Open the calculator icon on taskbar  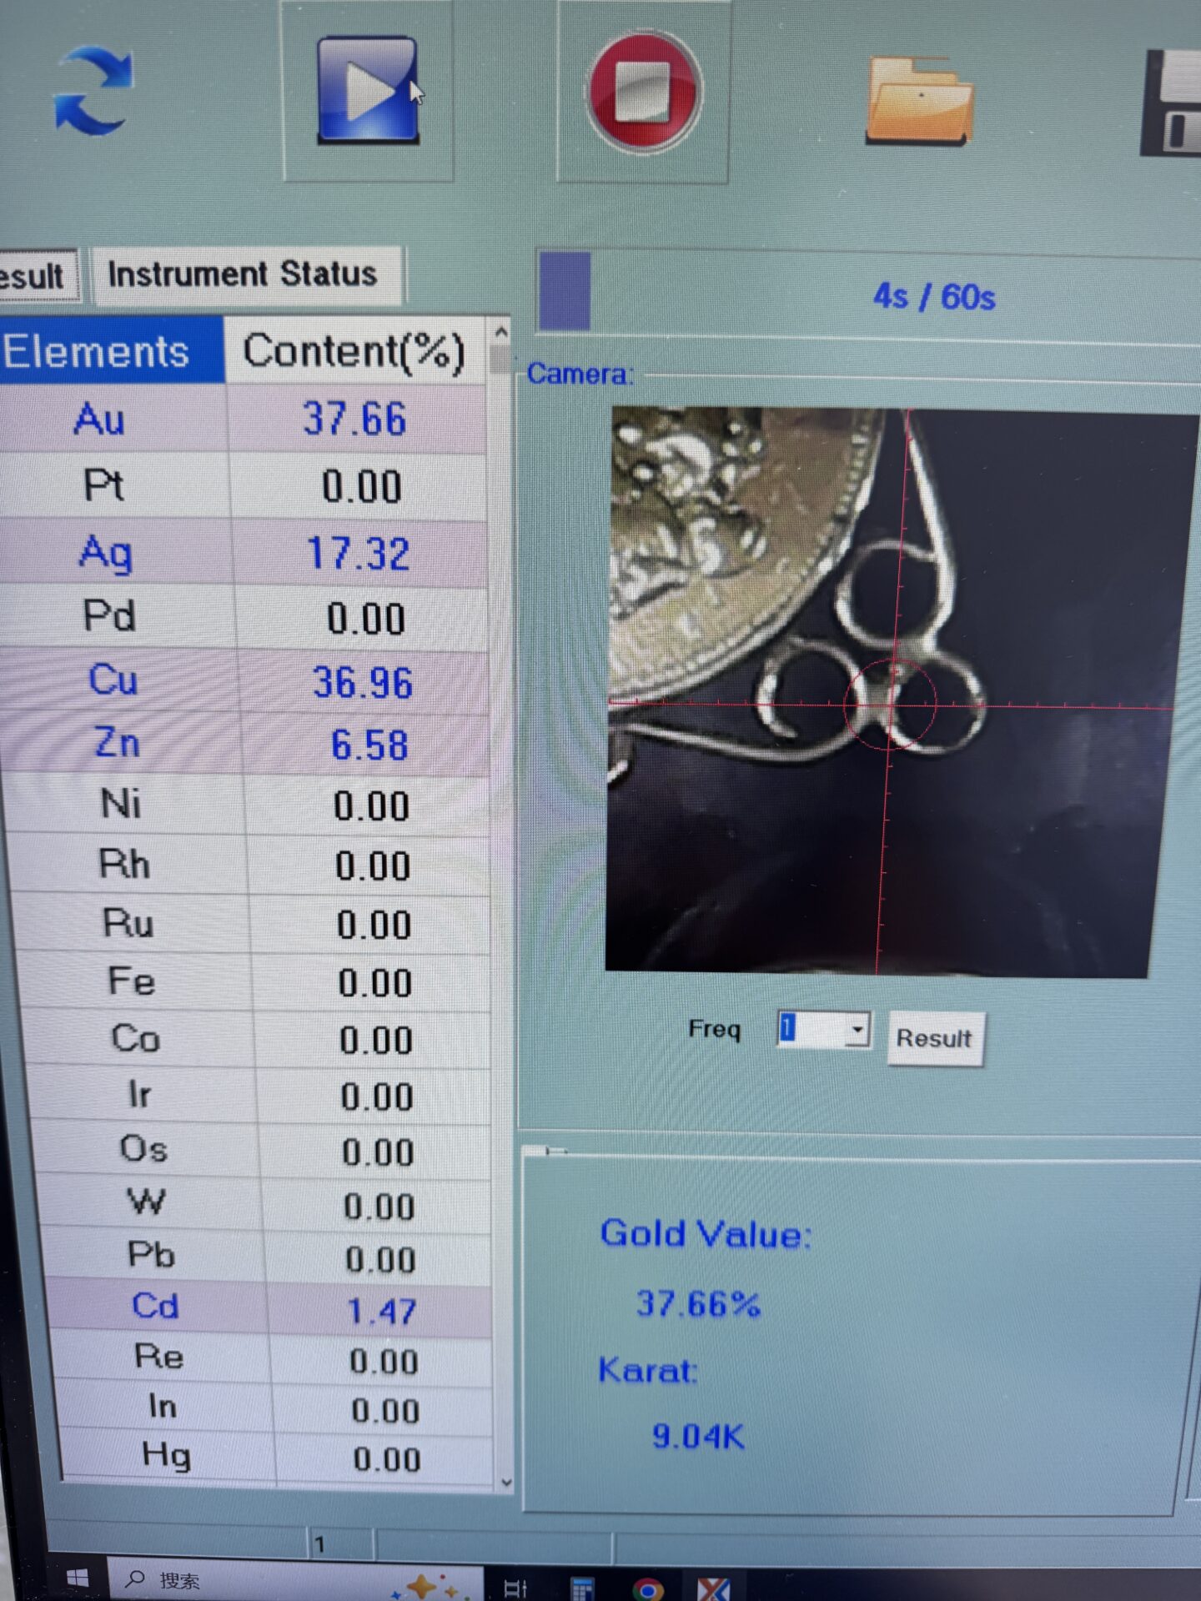[x=581, y=1588]
